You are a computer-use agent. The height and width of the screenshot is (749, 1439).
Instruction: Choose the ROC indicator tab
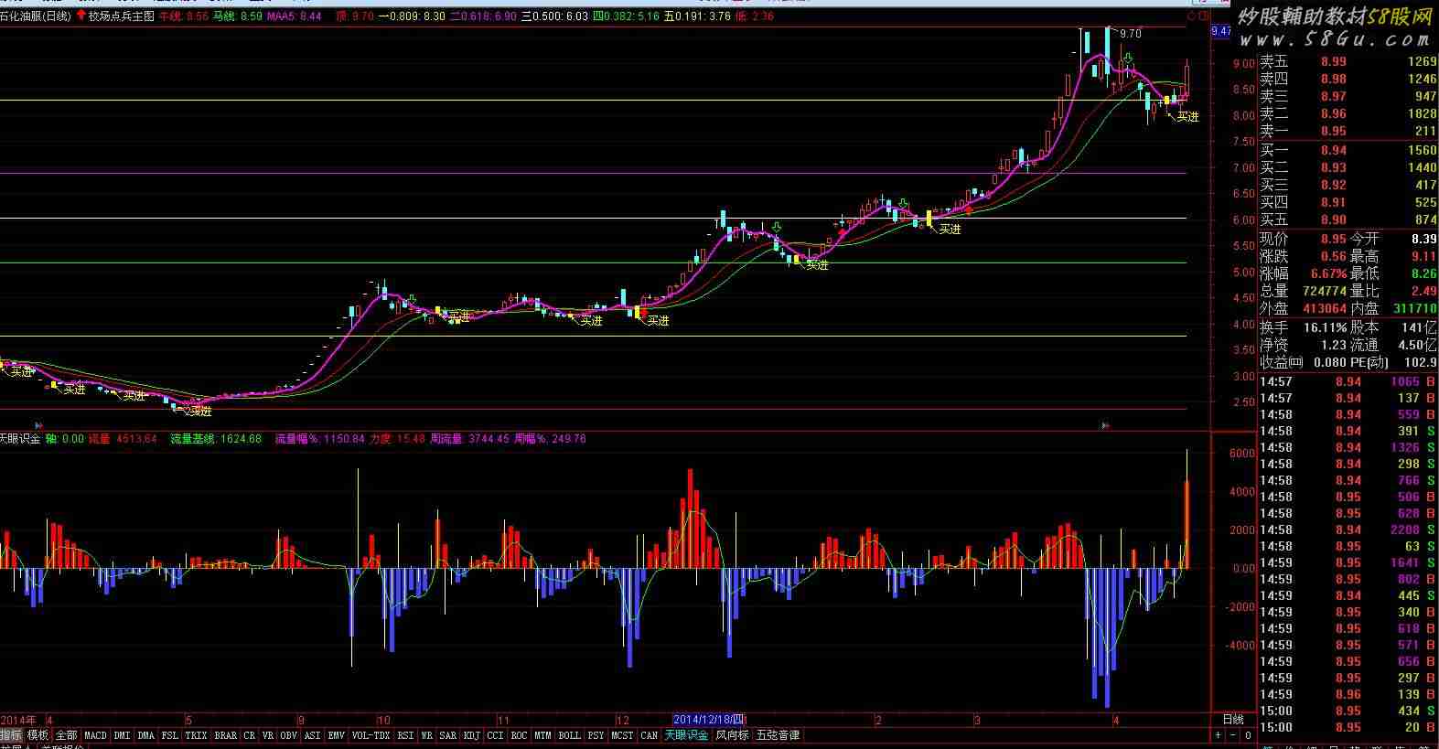point(520,735)
